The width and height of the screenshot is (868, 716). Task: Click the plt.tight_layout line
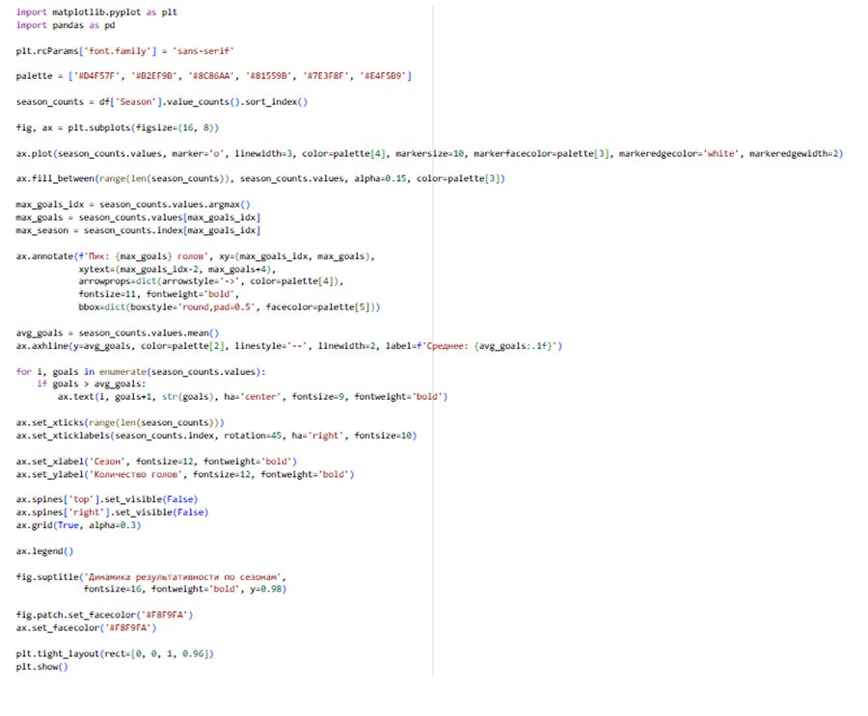click(x=115, y=654)
